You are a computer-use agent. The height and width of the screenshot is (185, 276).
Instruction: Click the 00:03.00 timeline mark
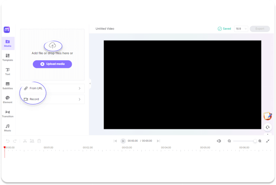(x=127, y=147)
